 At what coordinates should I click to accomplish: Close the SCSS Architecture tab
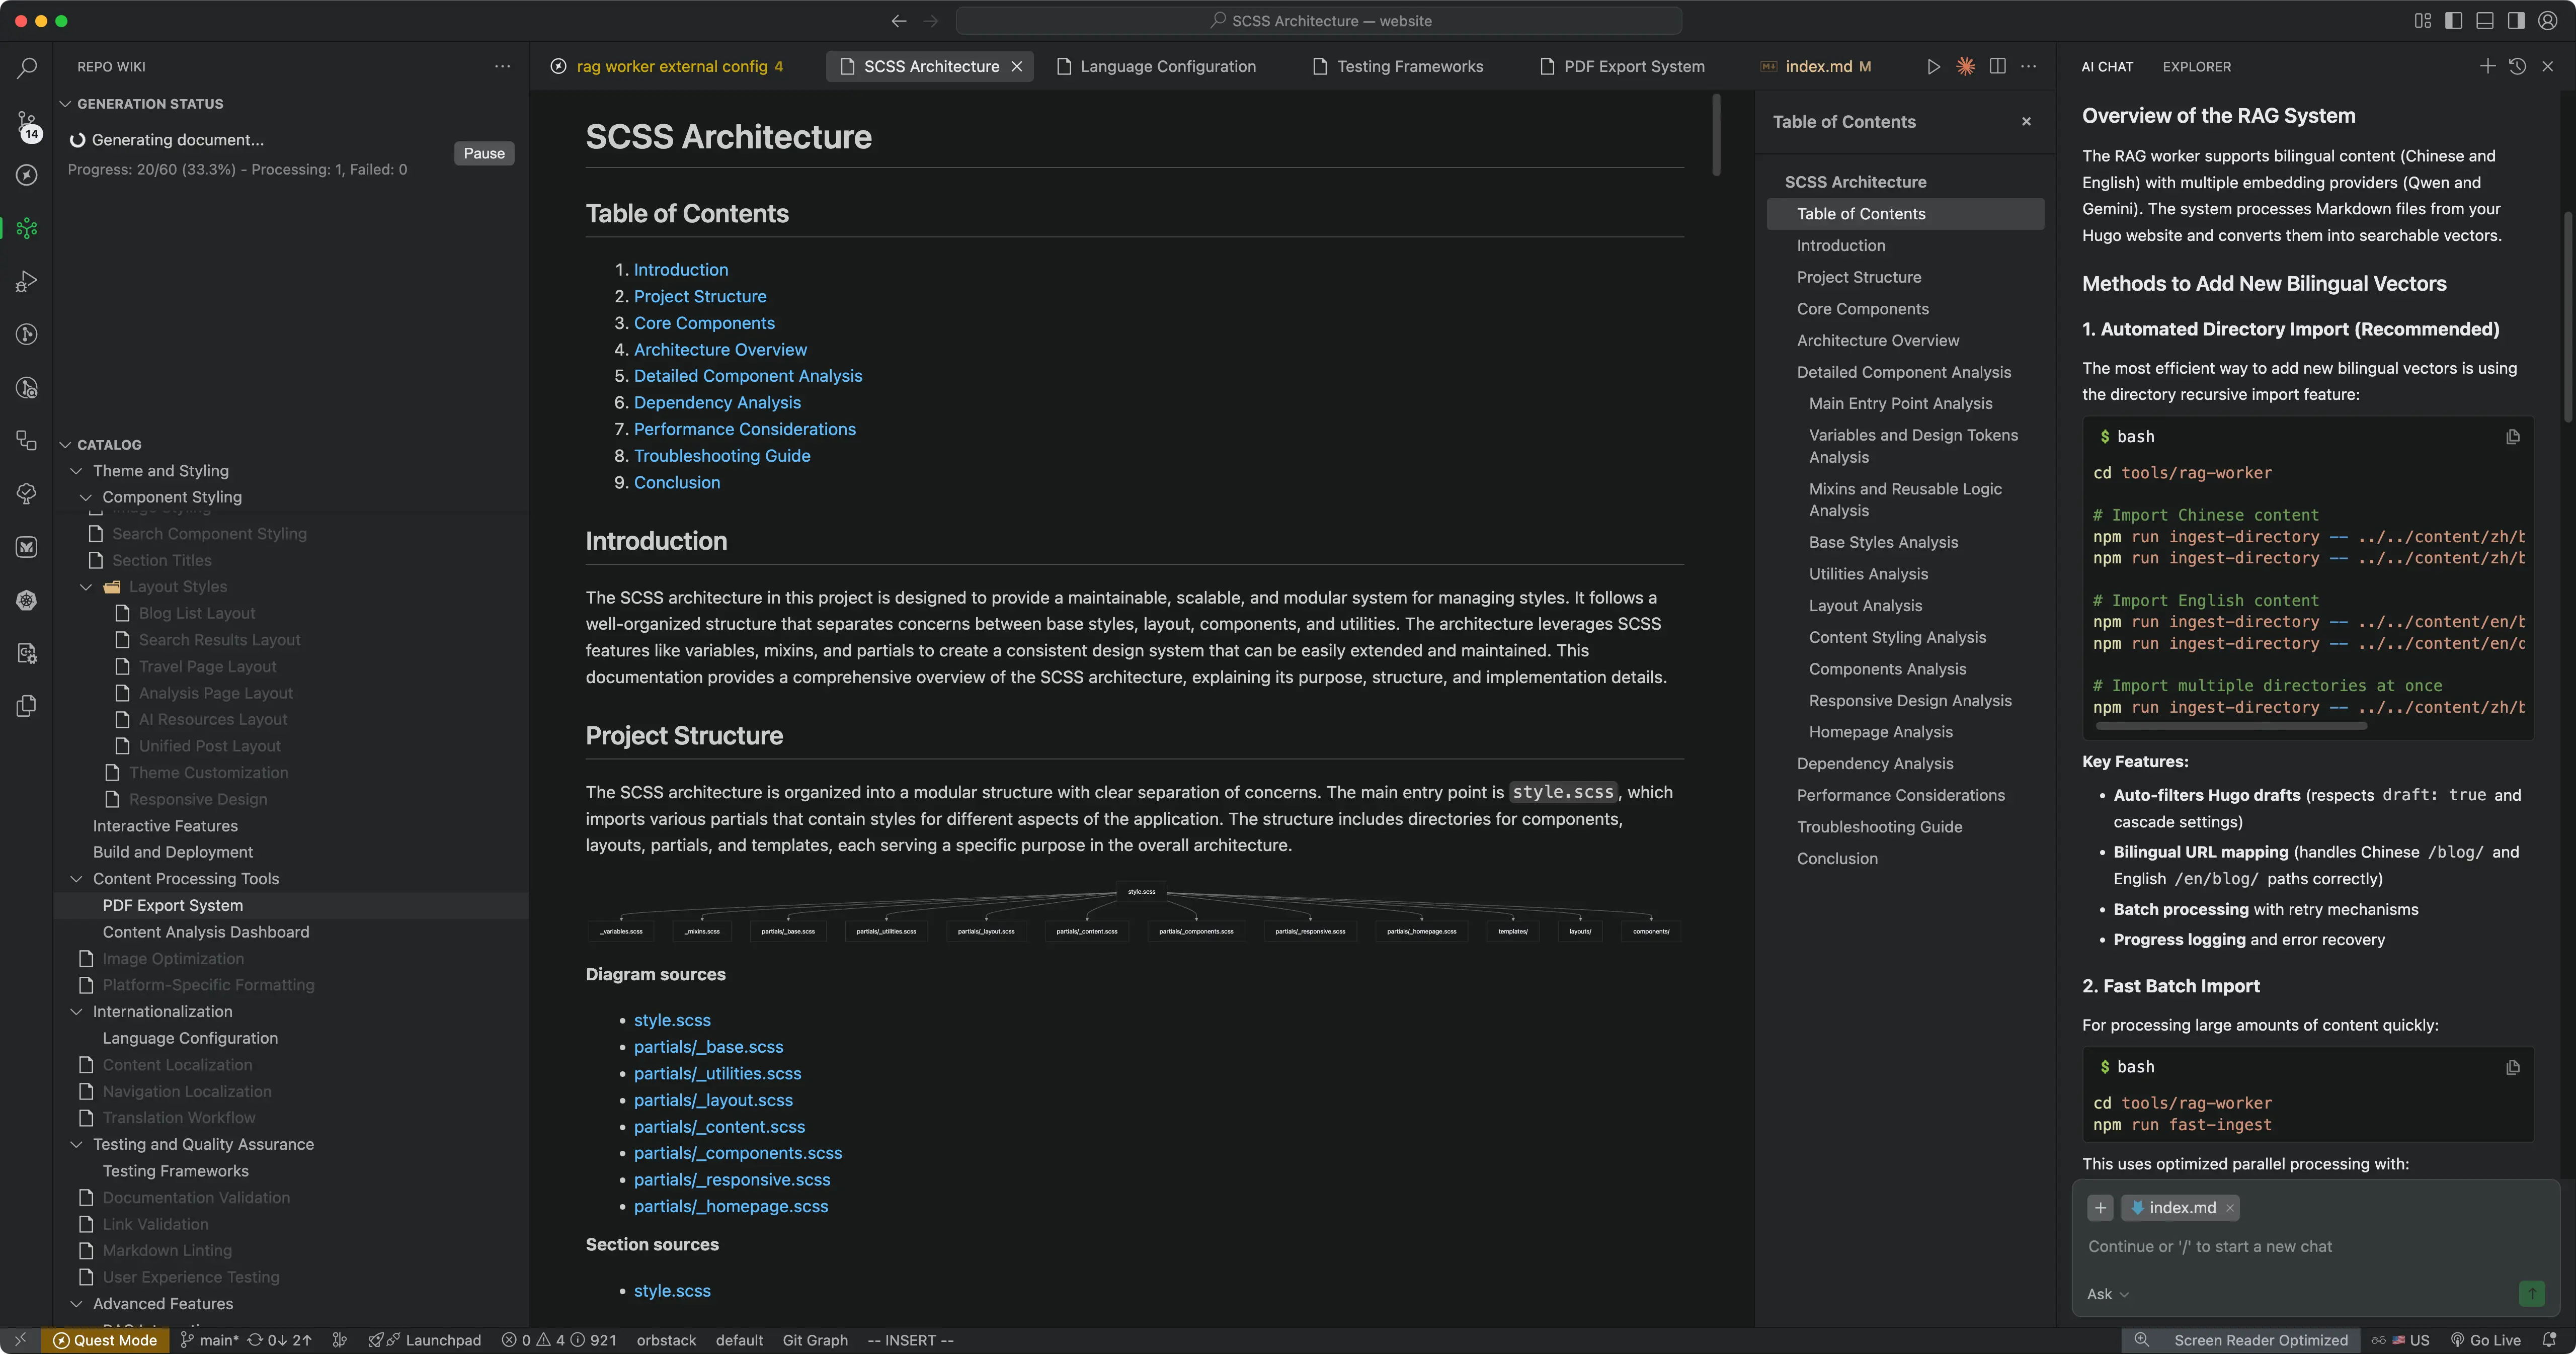pos(1016,66)
